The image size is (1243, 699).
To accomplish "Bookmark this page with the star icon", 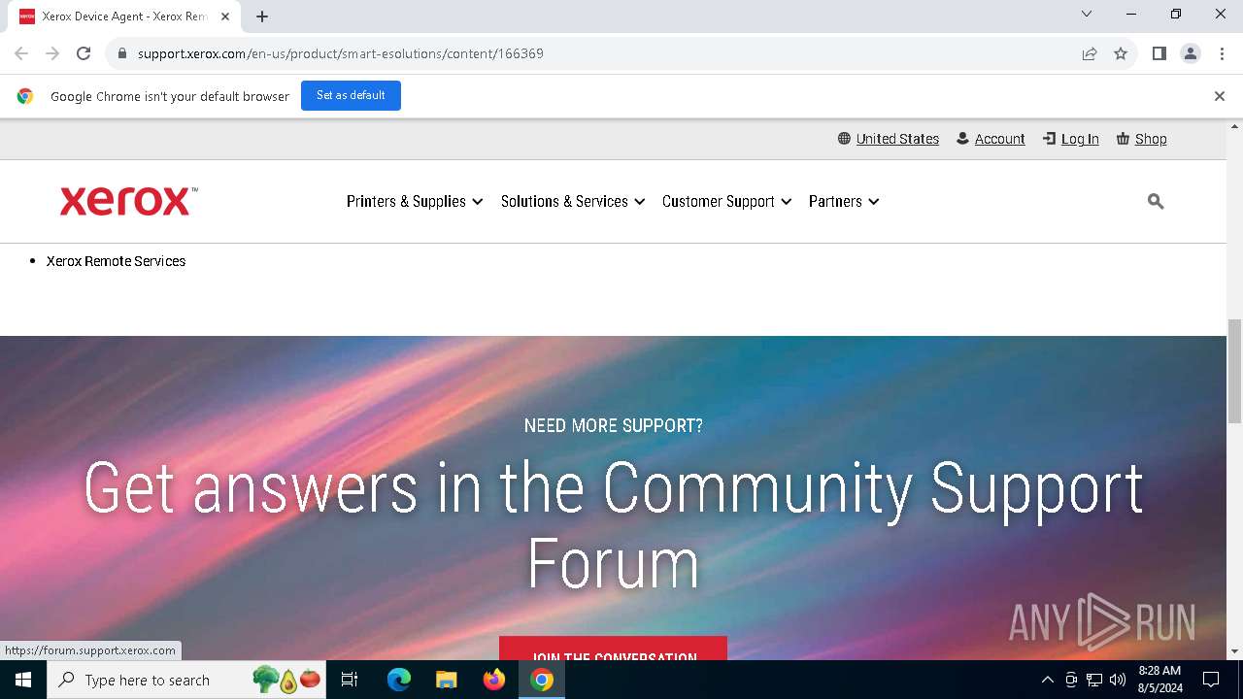I will pyautogui.click(x=1121, y=53).
